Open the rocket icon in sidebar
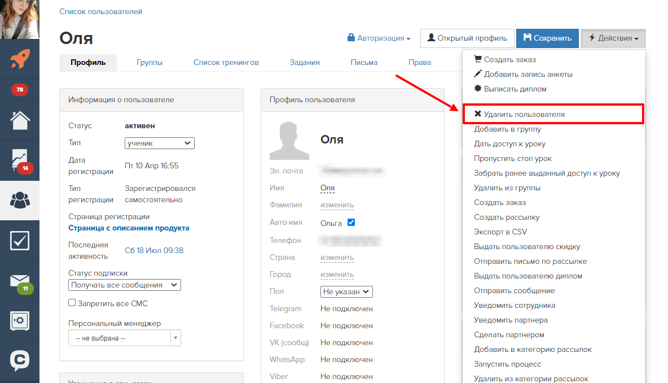This screenshot has width=668, height=383. (20, 59)
